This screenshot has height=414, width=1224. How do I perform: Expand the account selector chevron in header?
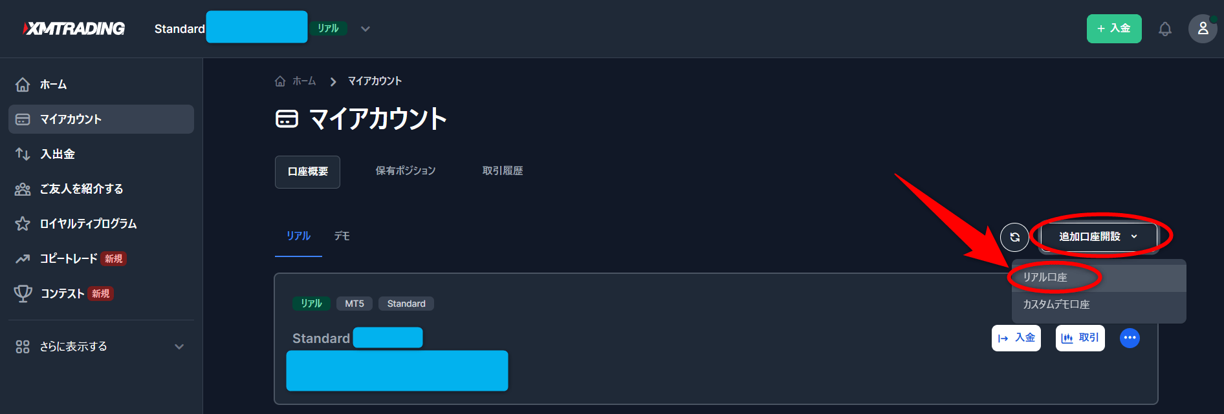[x=366, y=29]
